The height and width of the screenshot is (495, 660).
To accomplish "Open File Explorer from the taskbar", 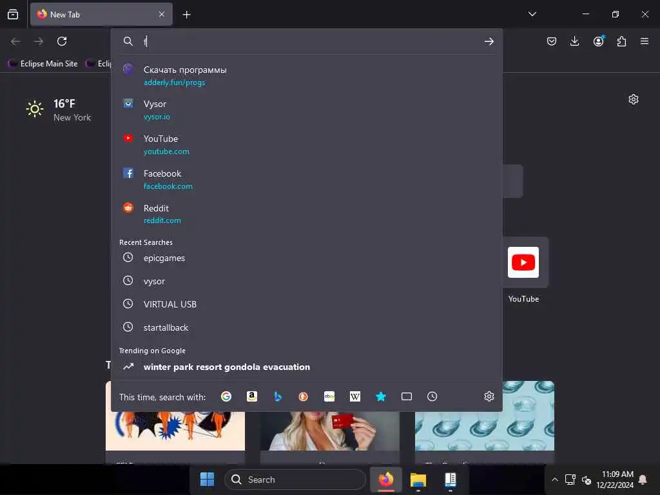I will tap(418, 480).
